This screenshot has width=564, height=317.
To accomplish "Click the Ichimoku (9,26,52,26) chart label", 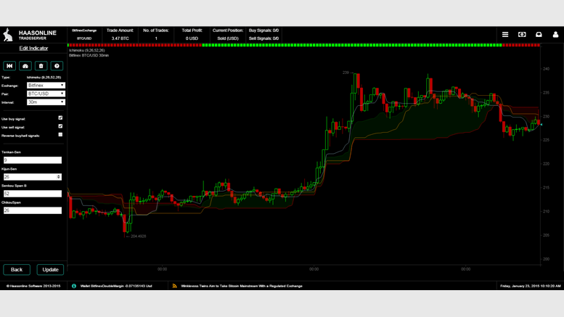I will 86,50.
